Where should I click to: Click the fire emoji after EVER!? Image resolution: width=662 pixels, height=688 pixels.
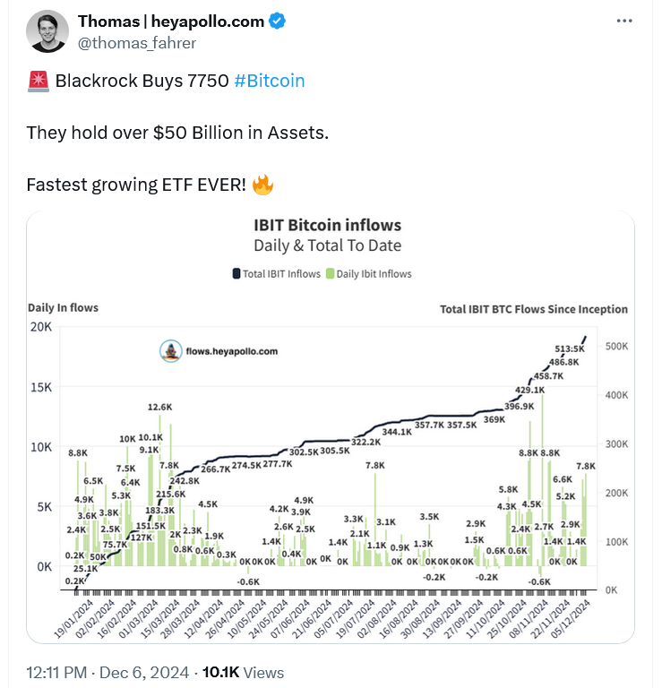[262, 185]
